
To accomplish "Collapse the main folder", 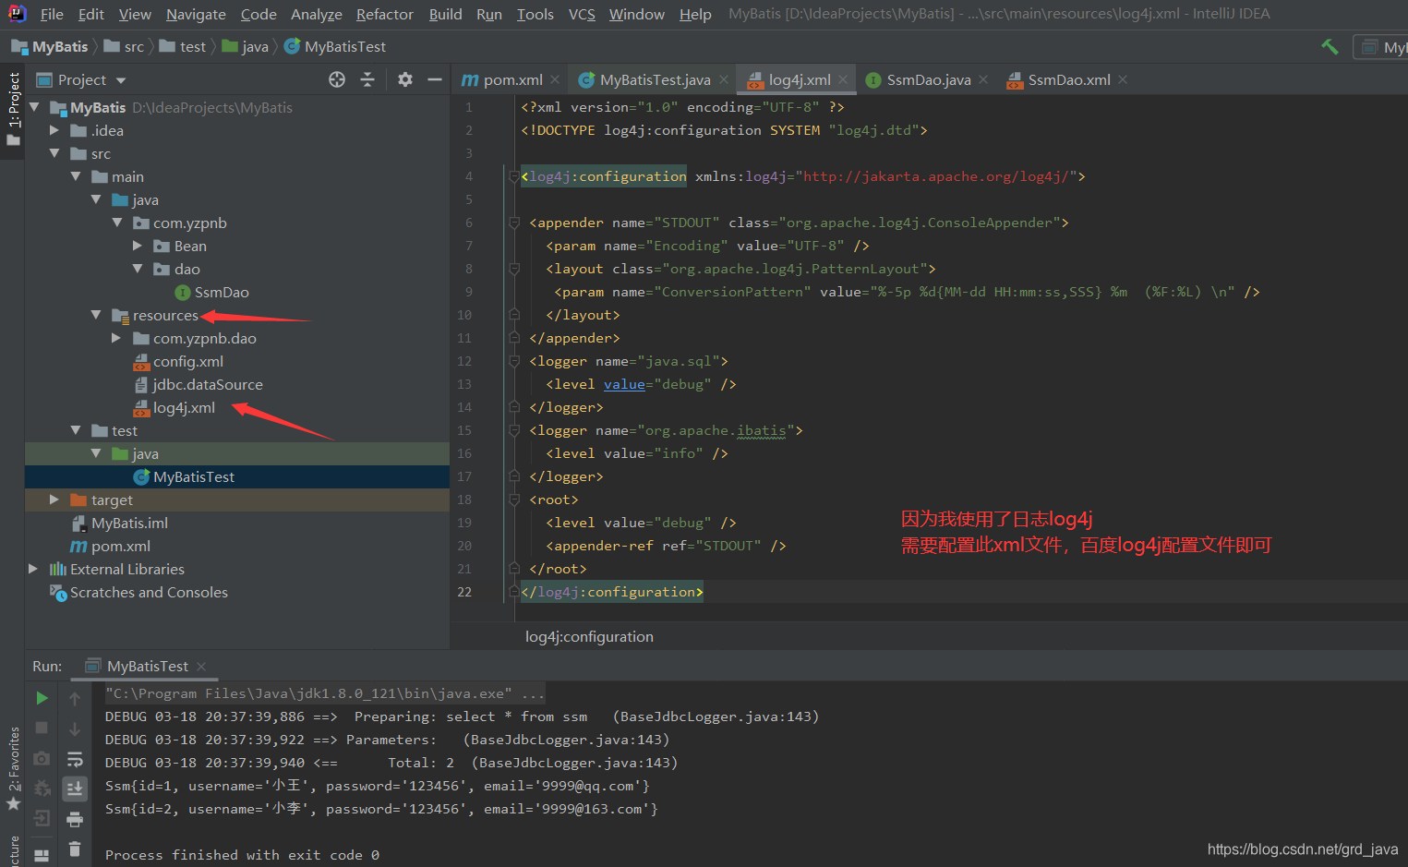I will coord(76,176).
